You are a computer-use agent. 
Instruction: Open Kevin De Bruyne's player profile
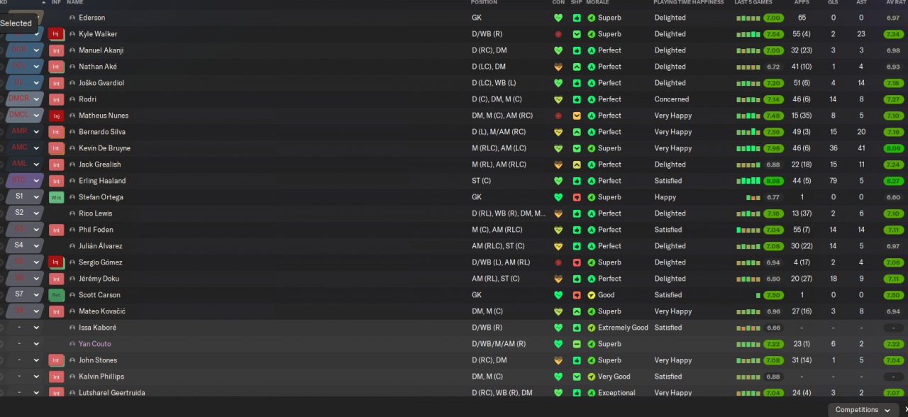coord(104,148)
